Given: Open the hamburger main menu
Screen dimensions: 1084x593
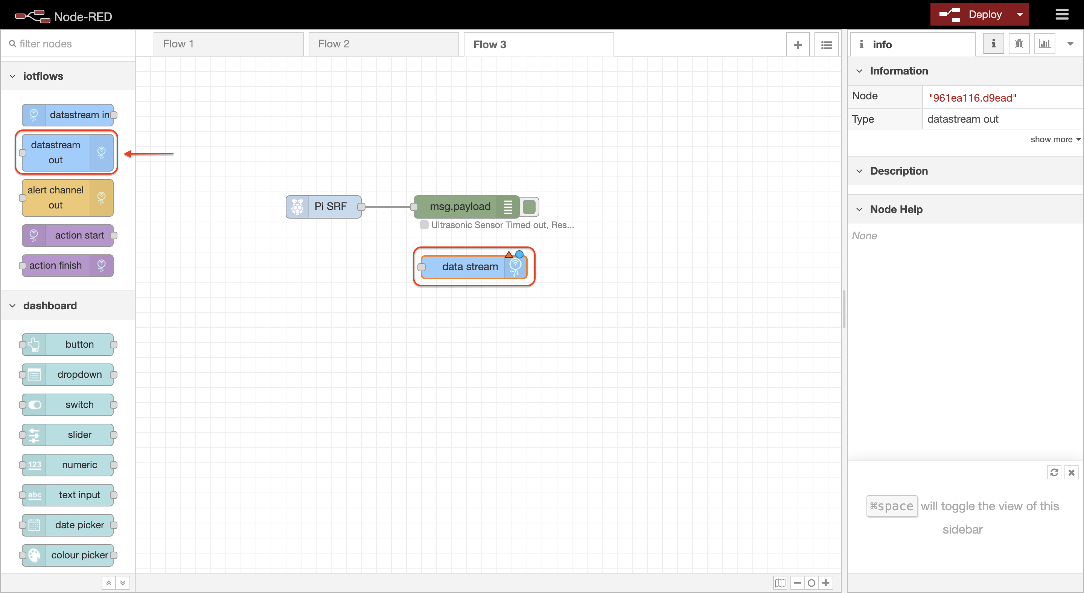Looking at the screenshot, I should click(x=1062, y=15).
